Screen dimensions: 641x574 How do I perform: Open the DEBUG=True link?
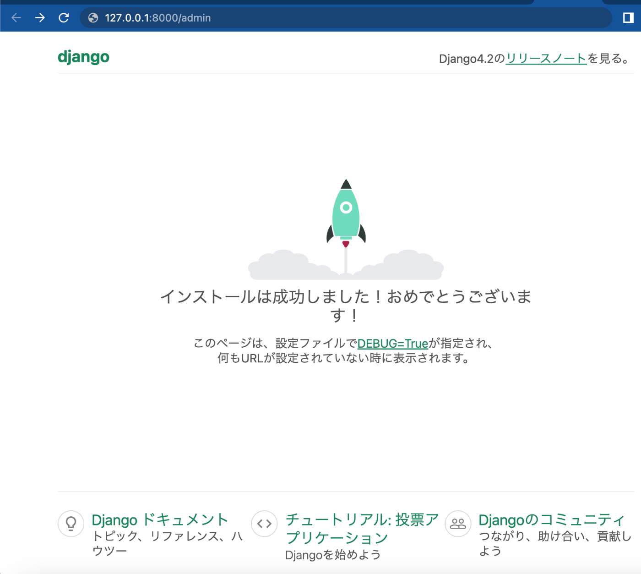point(393,344)
